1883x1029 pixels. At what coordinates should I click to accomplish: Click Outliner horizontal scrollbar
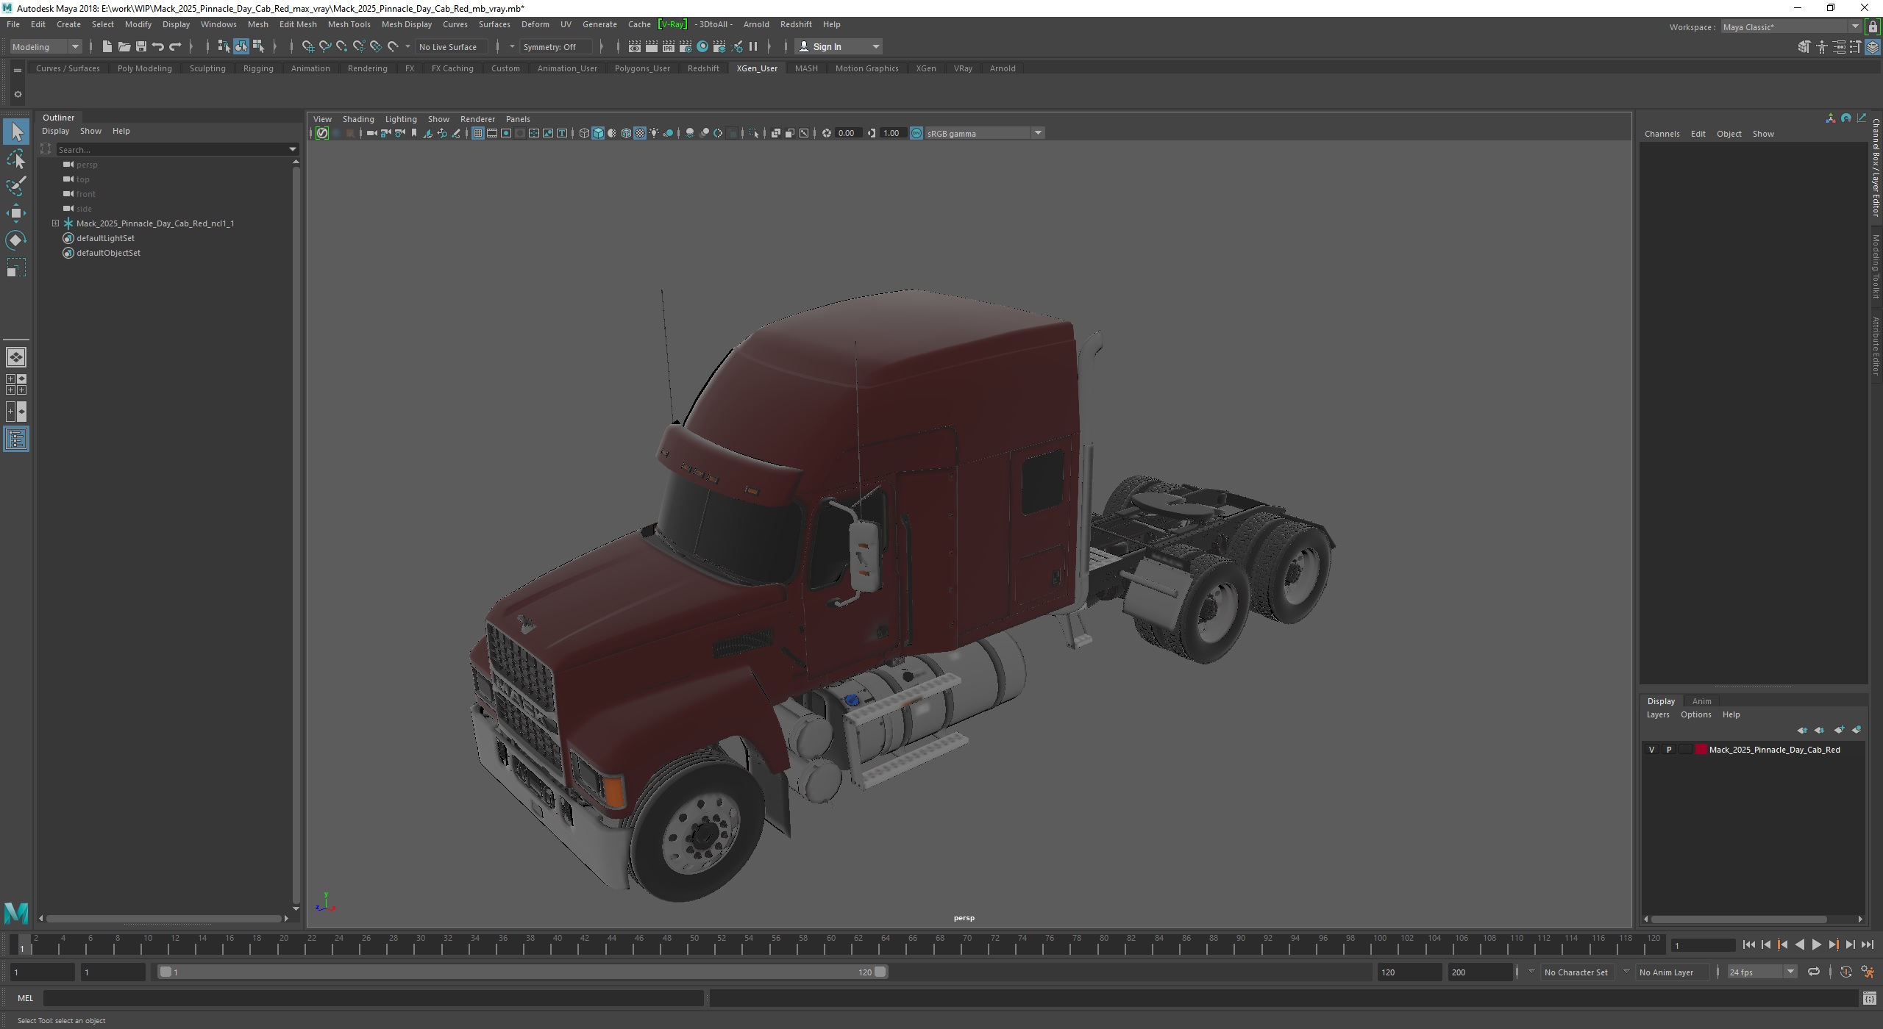point(163,918)
